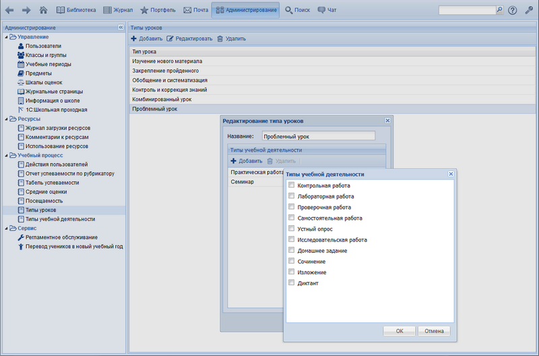Select the Проблемный урок table row
The image size is (539, 356).
tap(332, 109)
